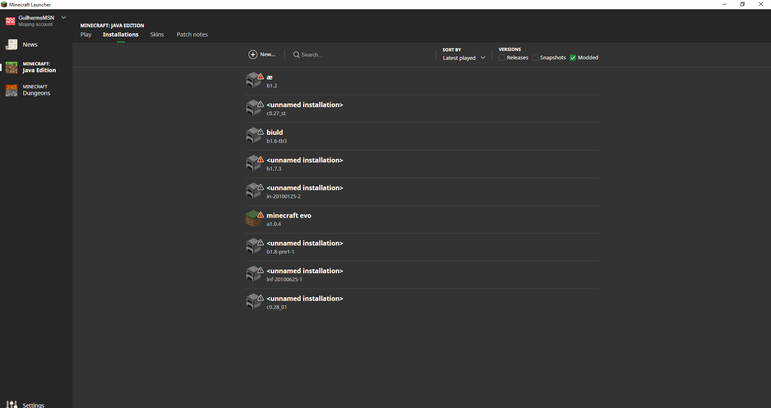Select the c0.28_01 unnamed installation

click(304, 302)
